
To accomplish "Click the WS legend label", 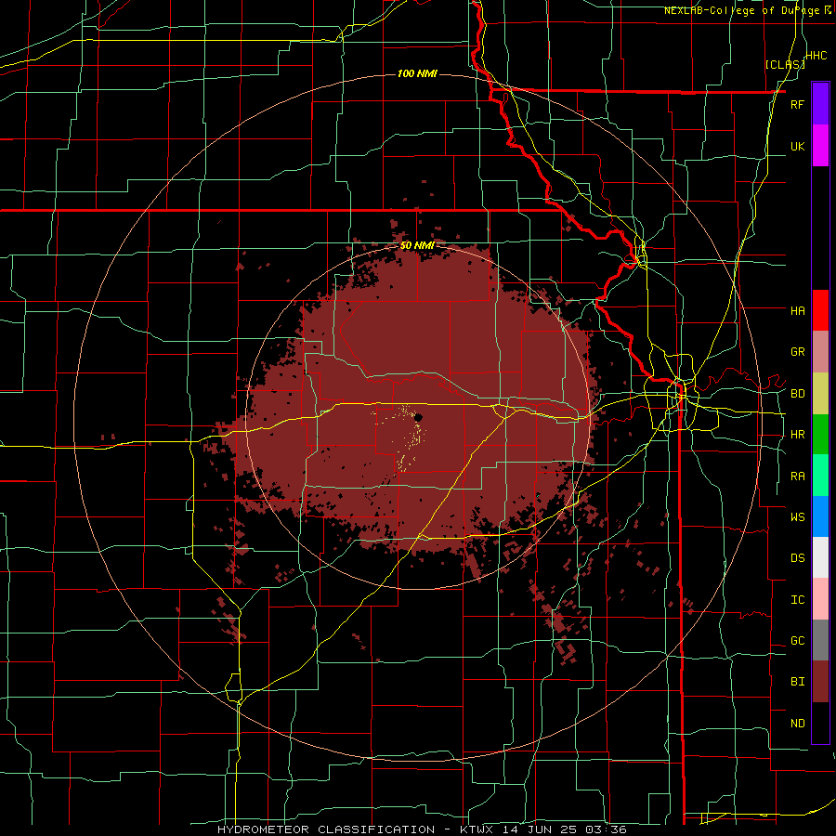I will 797,517.
